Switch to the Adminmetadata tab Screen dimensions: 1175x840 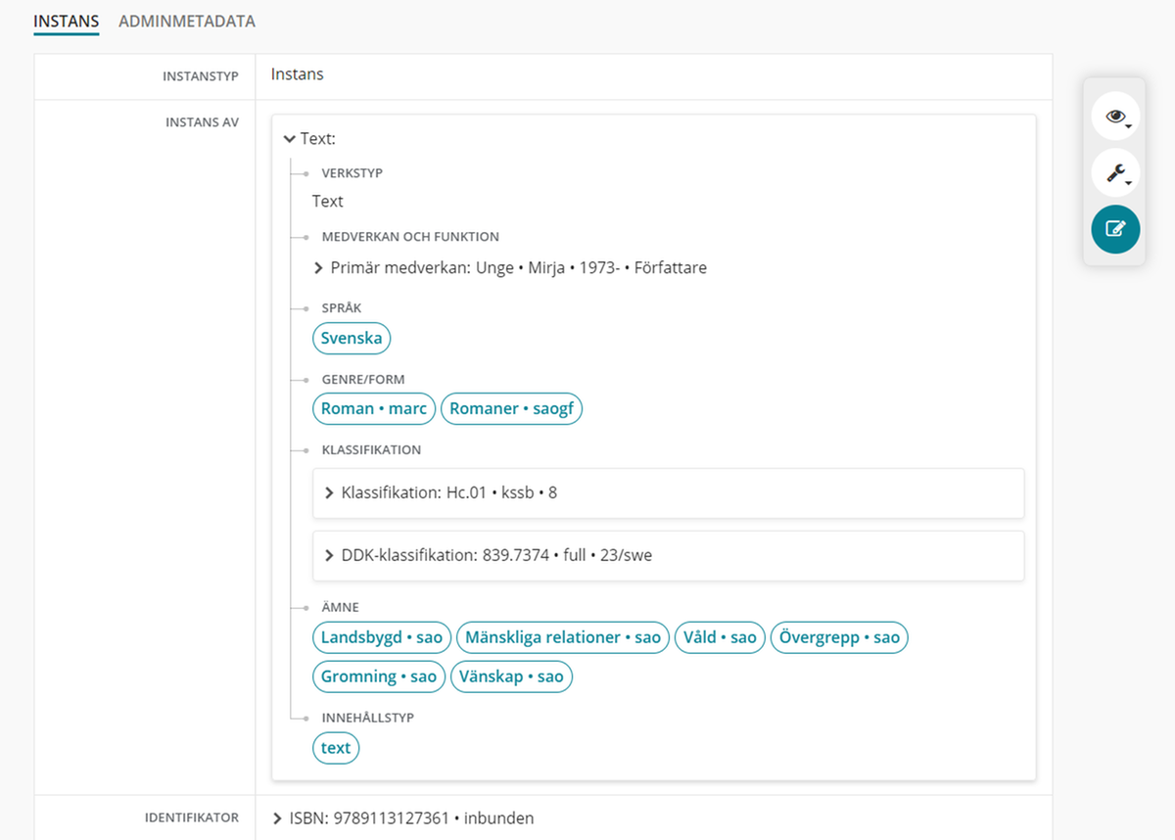186,21
